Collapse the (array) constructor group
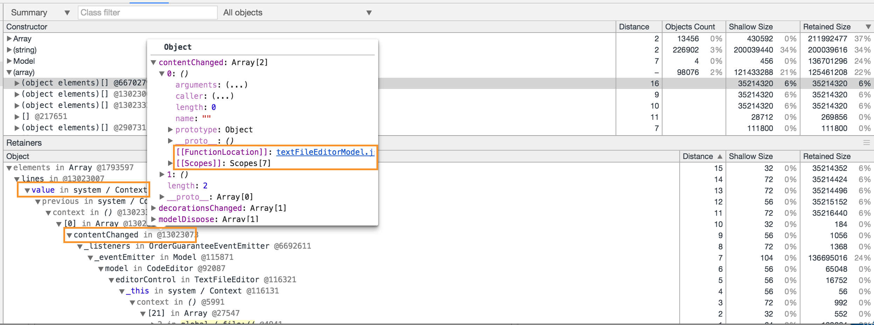This screenshot has height=325, width=874. click(9, 72)
